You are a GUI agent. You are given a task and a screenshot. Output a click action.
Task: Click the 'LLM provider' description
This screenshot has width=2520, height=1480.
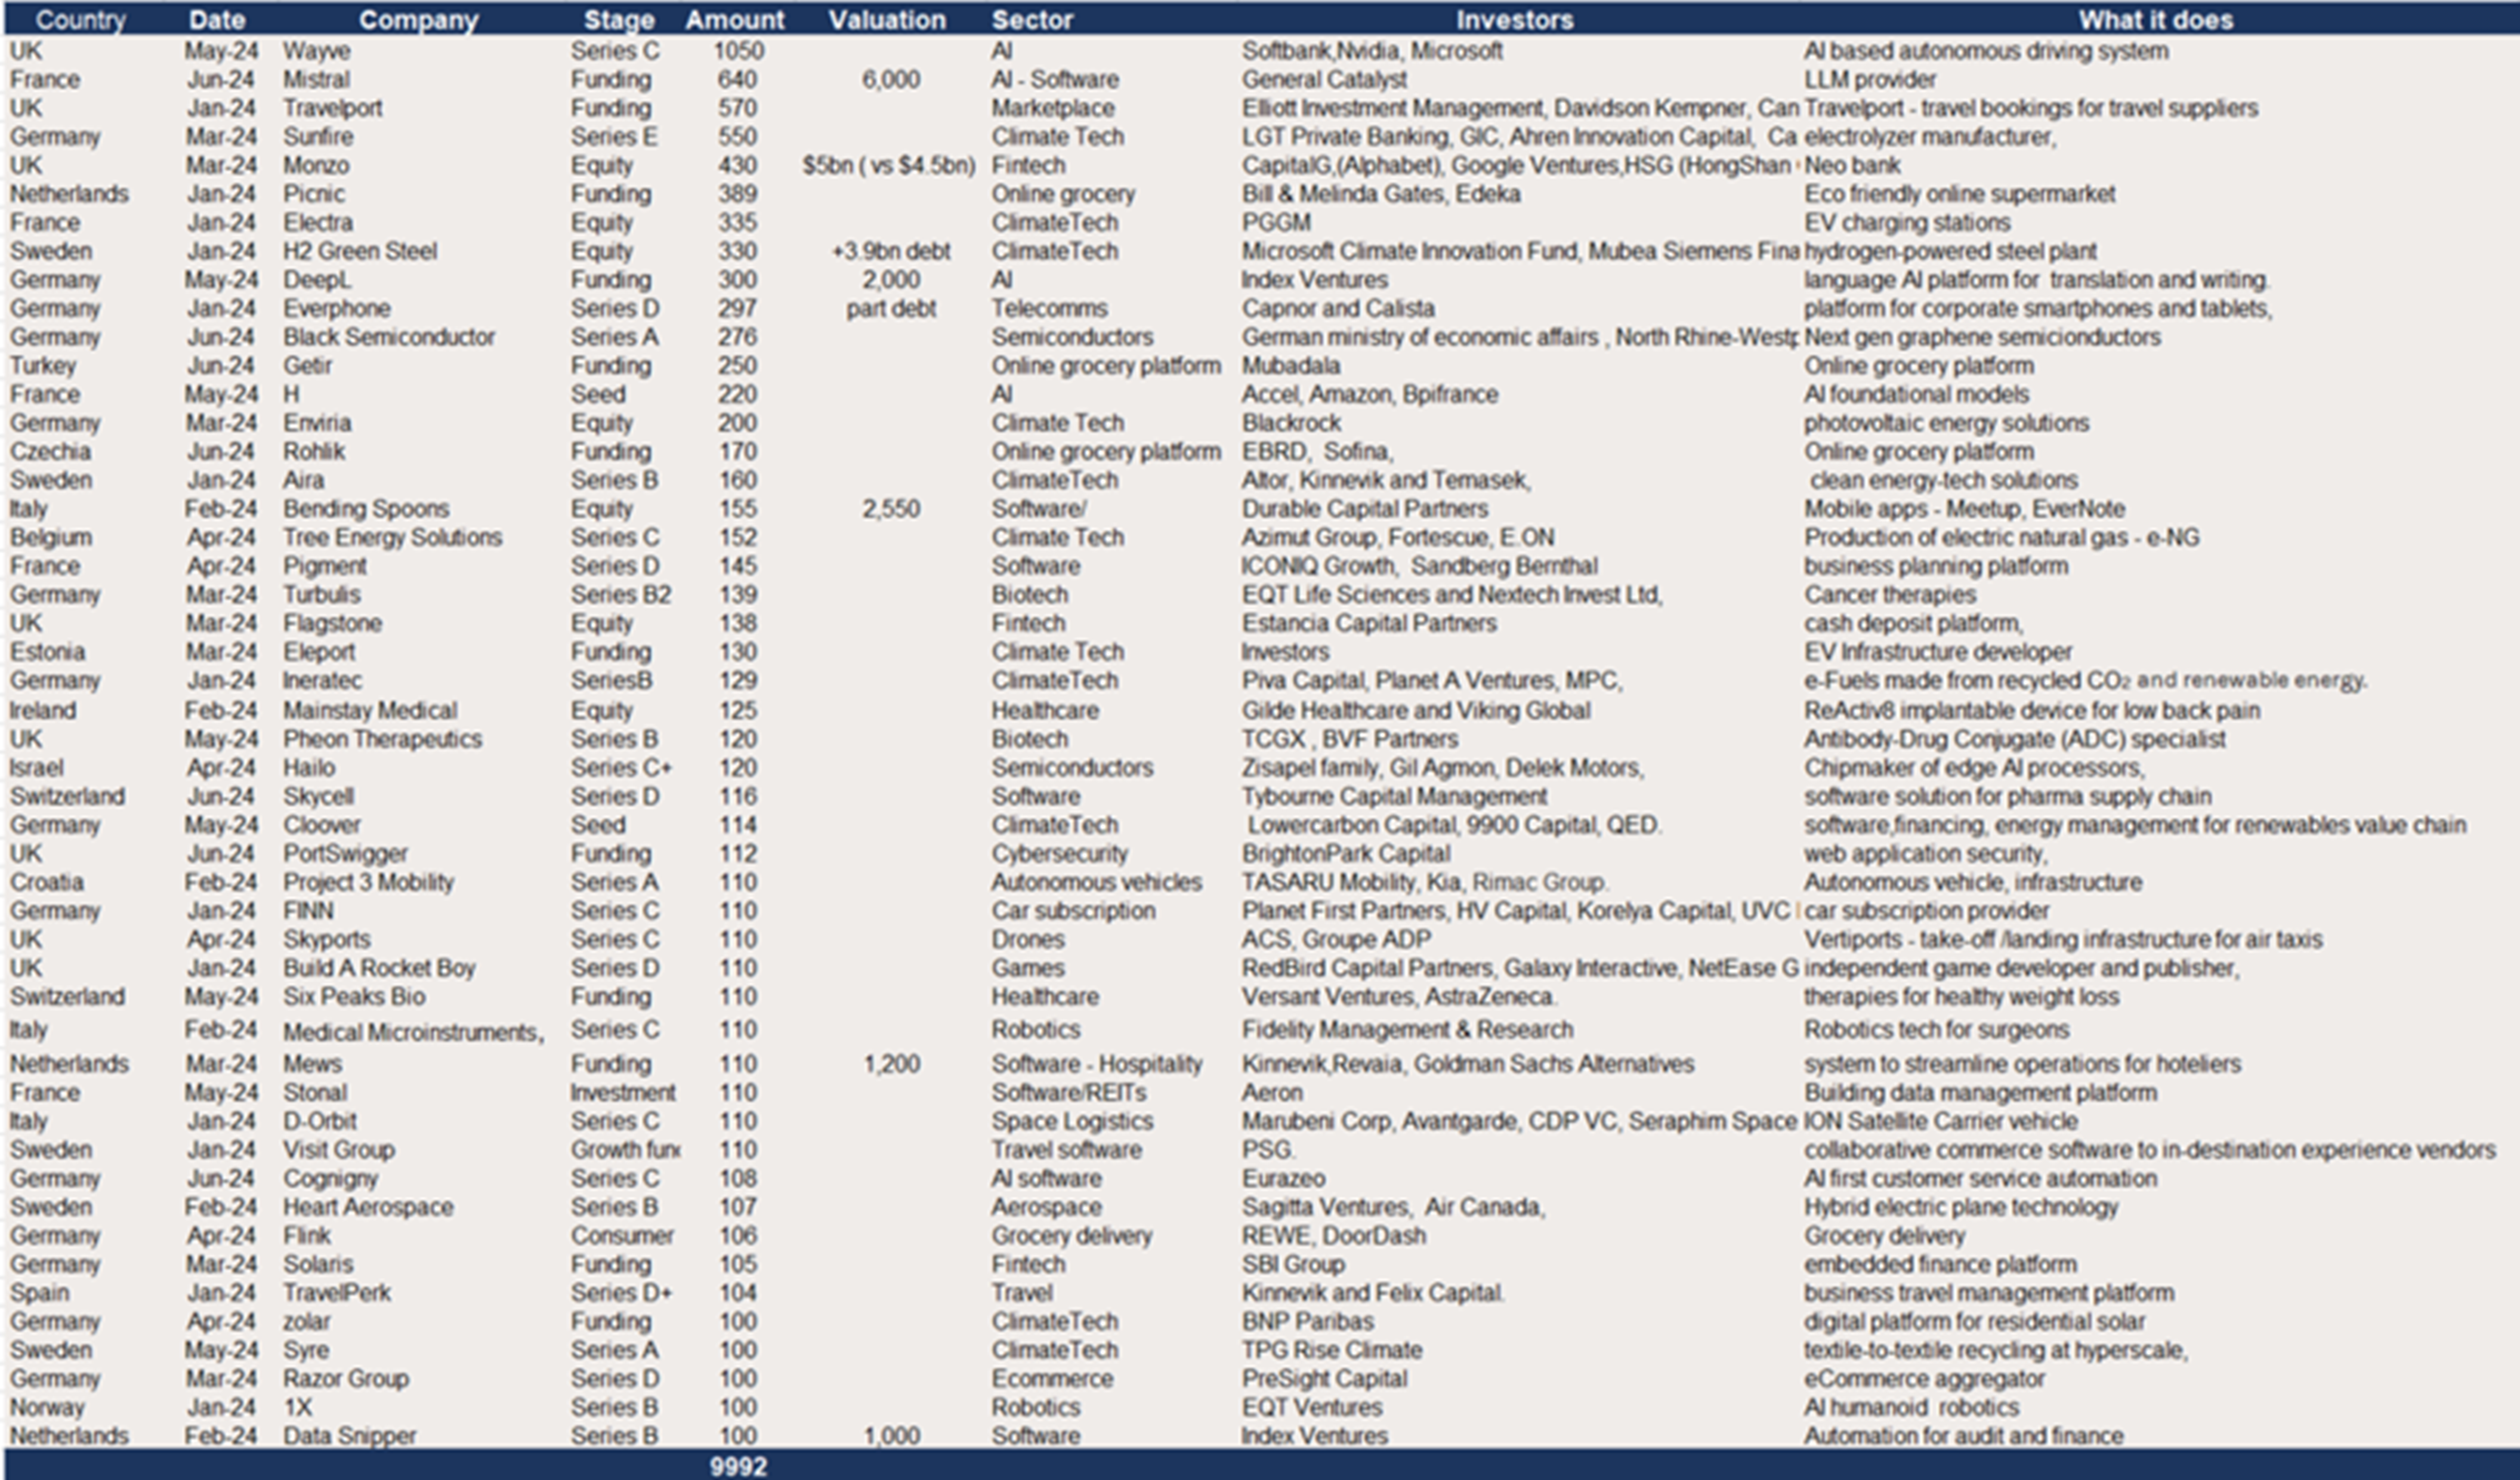[x=1870, y=79]
